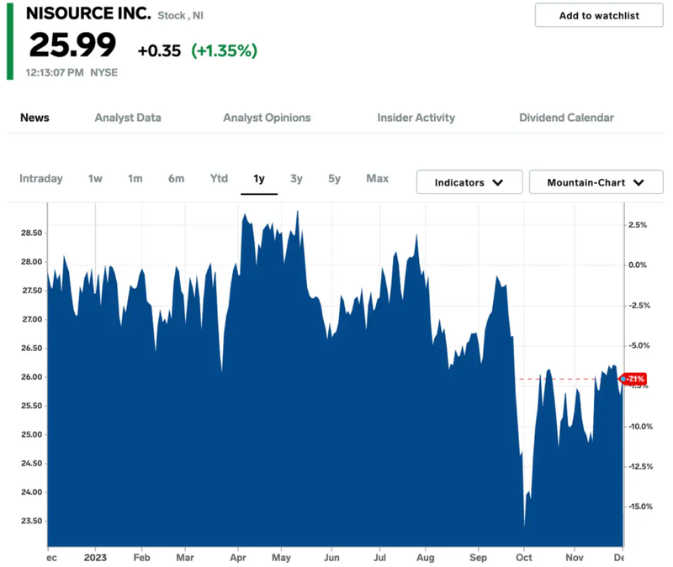673x567 pixels.
Task: Click the Add to watchlist button
Action: [599, 15]
